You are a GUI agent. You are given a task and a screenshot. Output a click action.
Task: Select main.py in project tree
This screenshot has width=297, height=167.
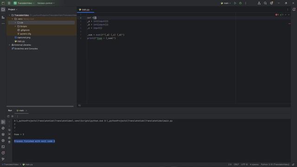point(19,41)
